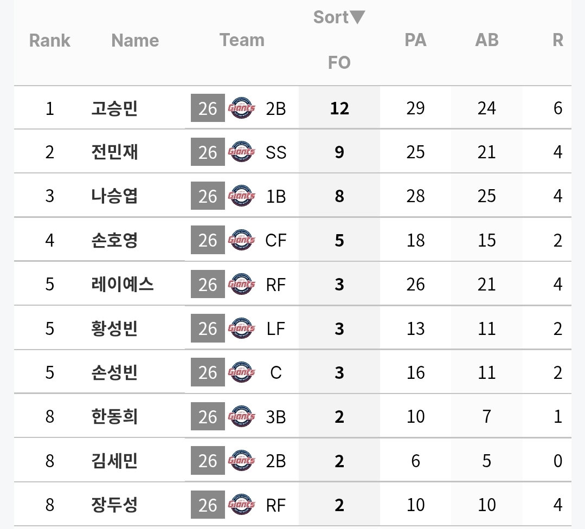Viewport: 585px width, 529px height.
Task: Toggle the Sort descending arrow
Action: (x=358, y=17)
